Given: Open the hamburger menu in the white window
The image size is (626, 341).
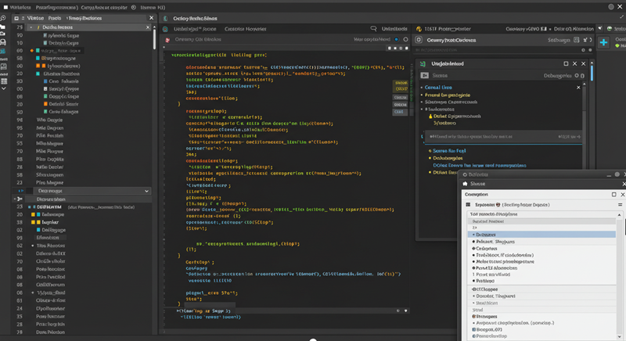Looking at the screenshot, I should pos(620,205).
